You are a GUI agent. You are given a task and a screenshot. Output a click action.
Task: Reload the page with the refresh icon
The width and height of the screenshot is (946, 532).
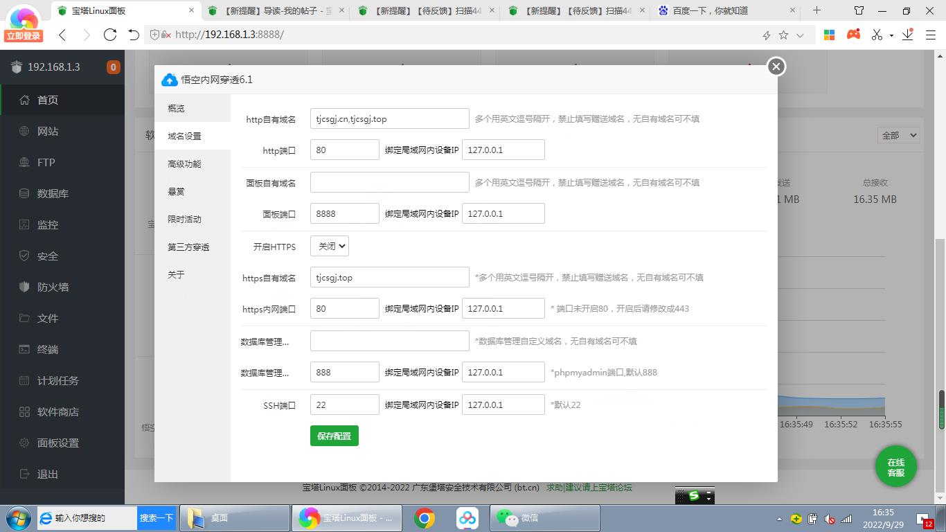click(109, 35)
